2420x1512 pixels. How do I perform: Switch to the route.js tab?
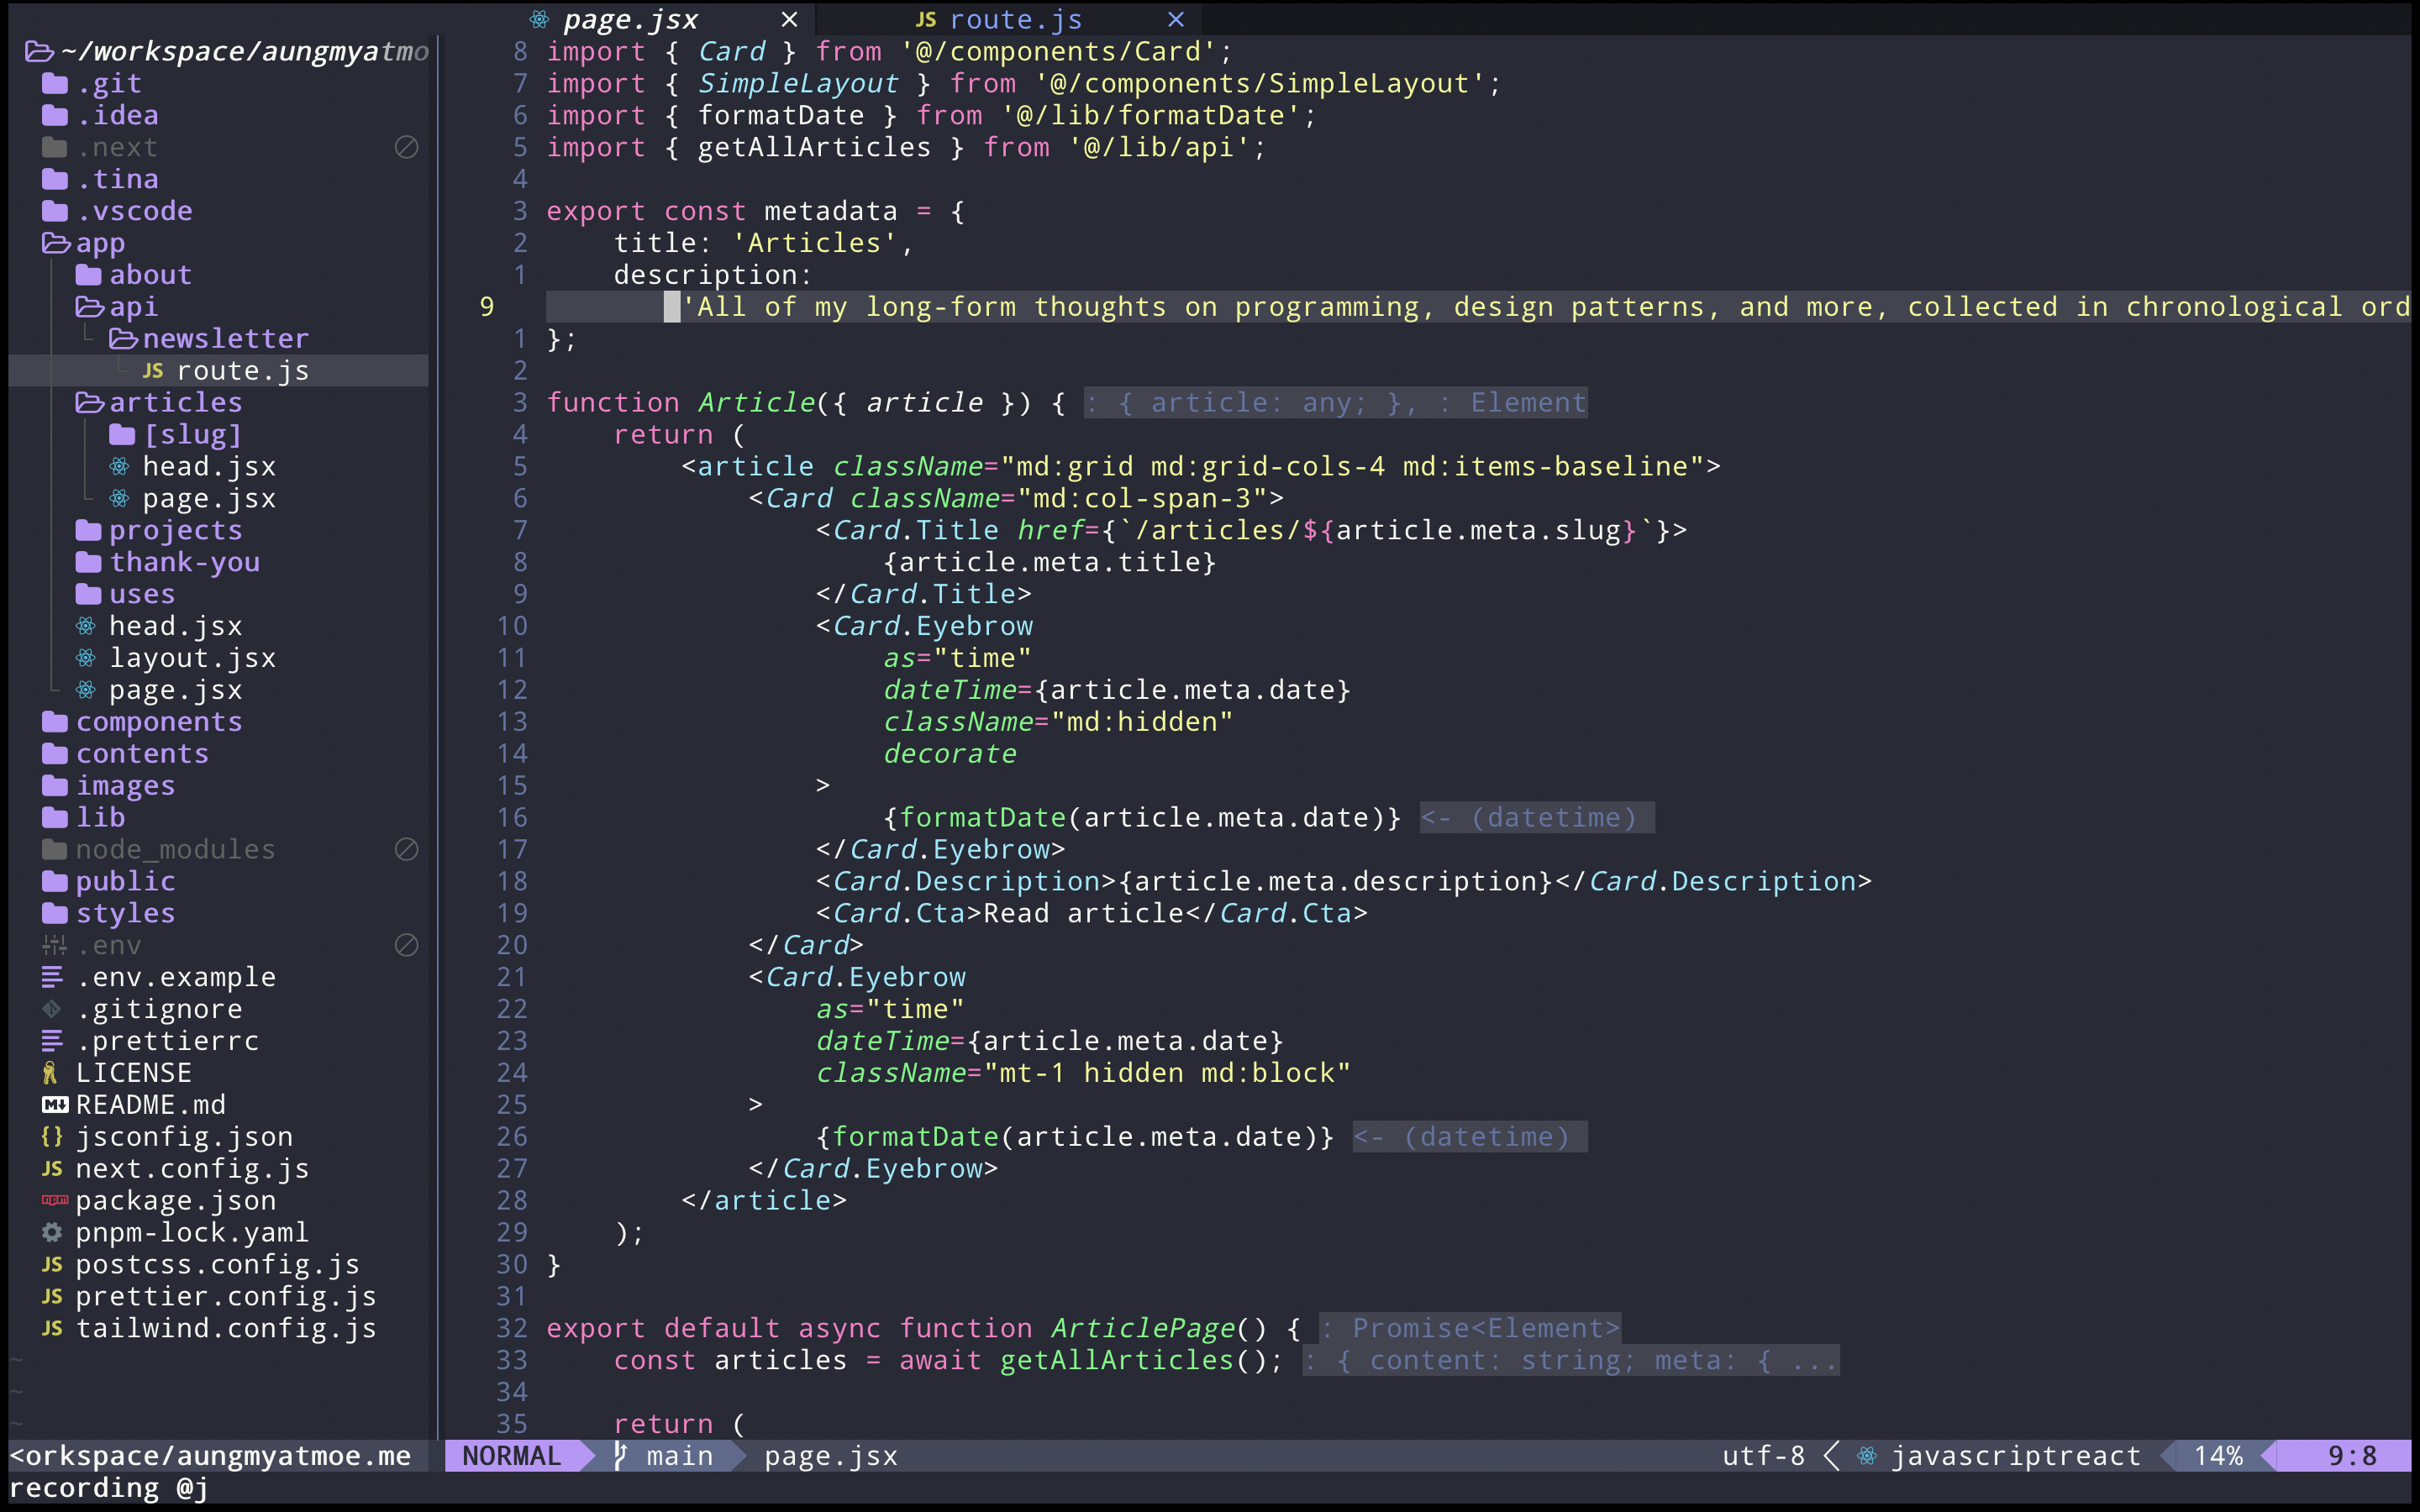point(1014,19)
